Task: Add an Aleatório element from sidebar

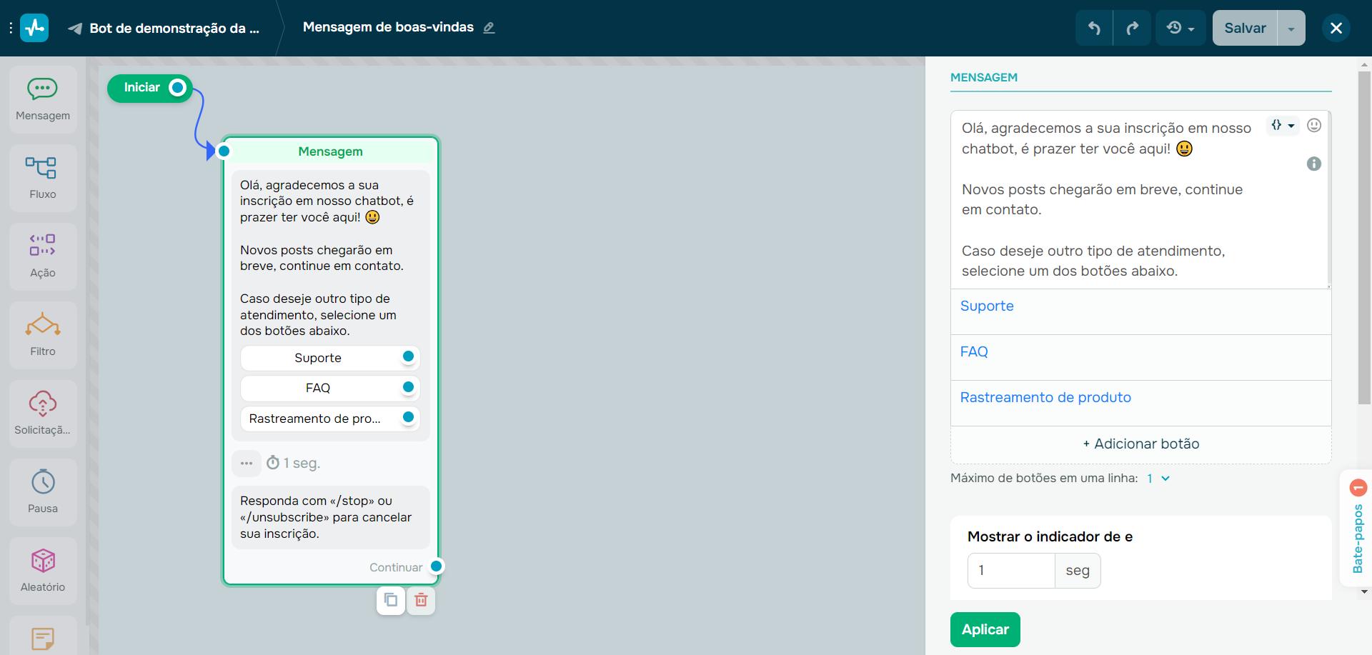Action: pyautogui.click(x=43, y=571)
